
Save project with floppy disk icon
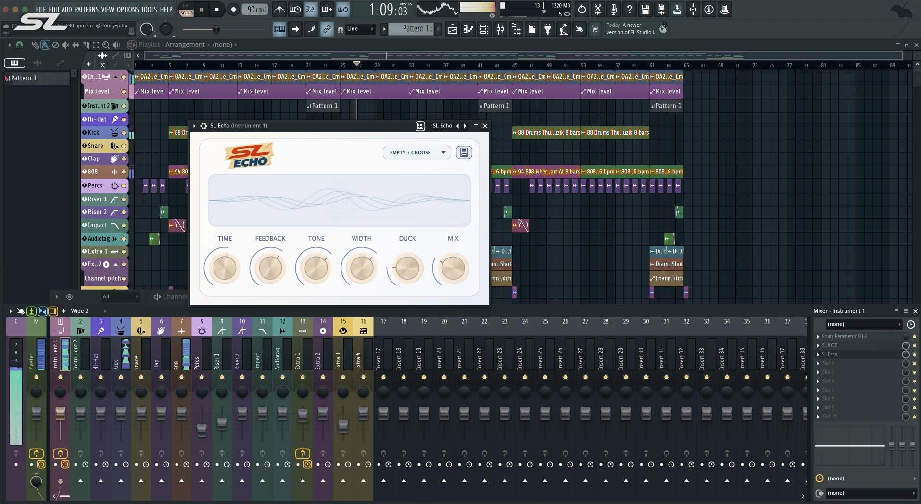645,9
